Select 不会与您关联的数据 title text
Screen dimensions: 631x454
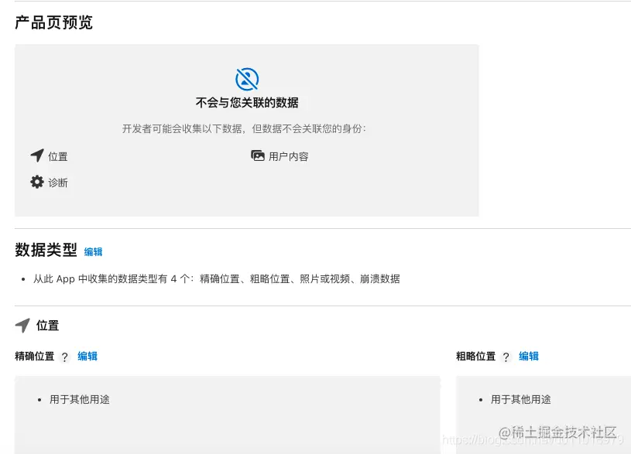coord(247,103)
